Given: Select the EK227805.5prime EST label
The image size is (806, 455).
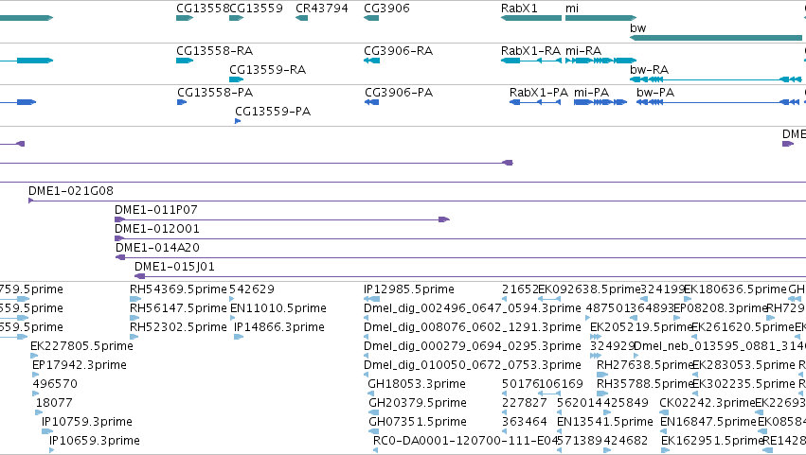Looking at the screenshot, I should pos(81,346).
